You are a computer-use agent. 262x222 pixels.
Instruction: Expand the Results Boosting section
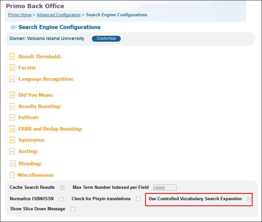pyautogui.click(x=12, y=106)
